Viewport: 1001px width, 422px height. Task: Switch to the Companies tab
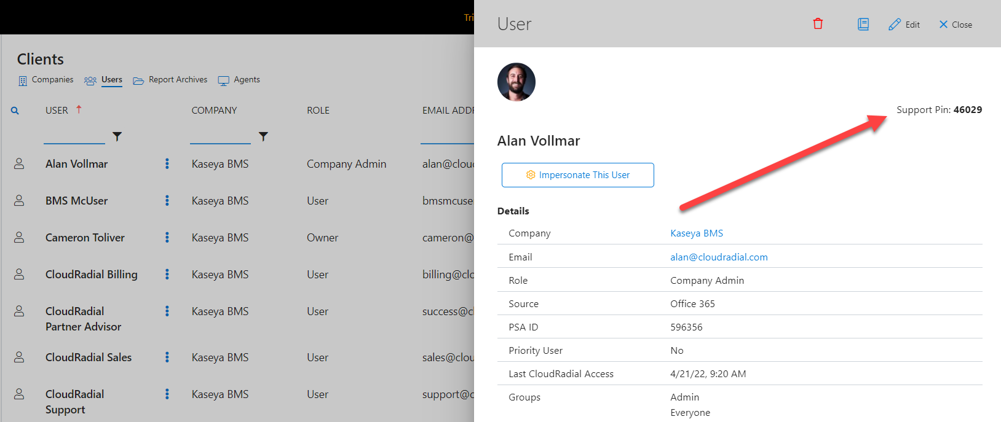tap(45, 80)
